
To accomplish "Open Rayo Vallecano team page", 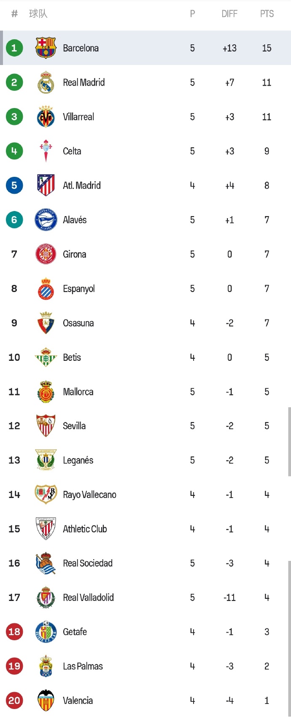I will pos(89,495).
